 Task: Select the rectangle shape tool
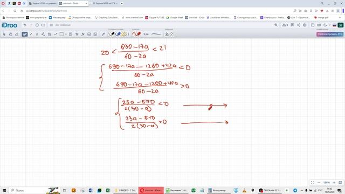coord(61,34)
